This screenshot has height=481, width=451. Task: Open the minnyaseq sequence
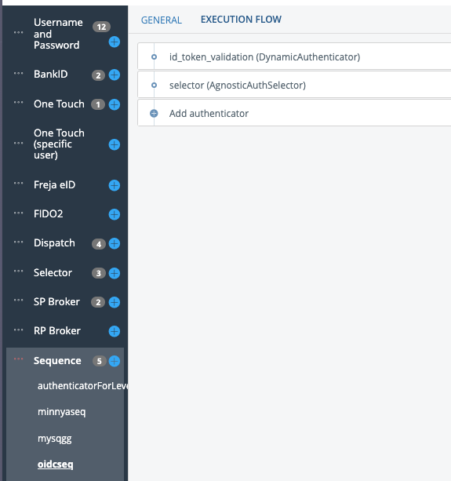coord(62,412)
